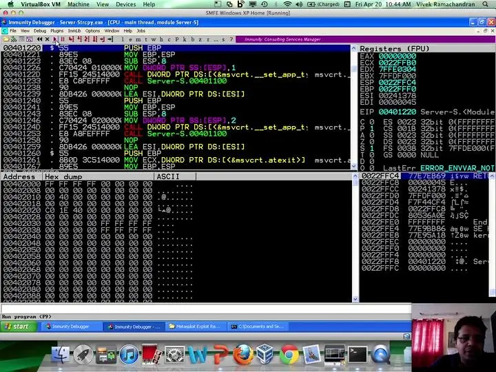This screenshot has width=496, height=372.
Task: Show source with 's' toolbar button
Action: click(x=223, y=39)
